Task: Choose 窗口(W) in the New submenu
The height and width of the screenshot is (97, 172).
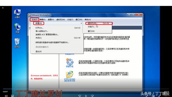Action: coord(97,31)
